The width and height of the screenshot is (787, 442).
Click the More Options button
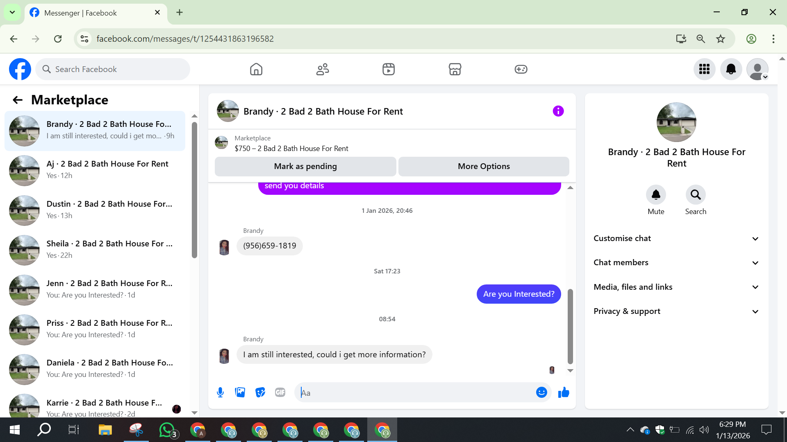[x=484, y=167]
